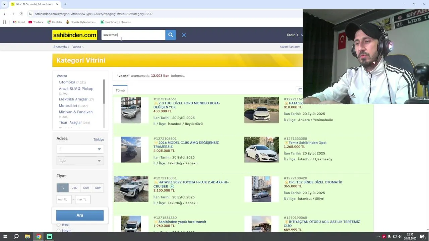Open the notification center icon

[422, 237]
